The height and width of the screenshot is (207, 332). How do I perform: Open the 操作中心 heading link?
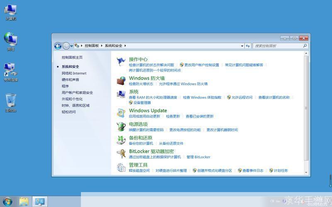click(x=138, y=59)
